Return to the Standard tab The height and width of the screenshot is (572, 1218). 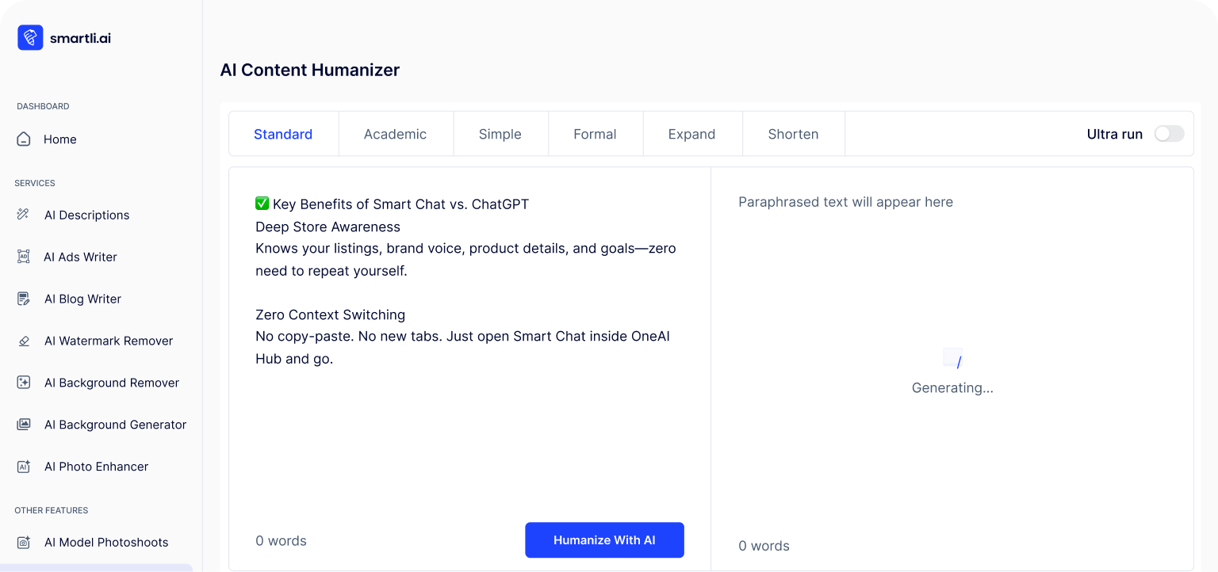tap(282, 134)
